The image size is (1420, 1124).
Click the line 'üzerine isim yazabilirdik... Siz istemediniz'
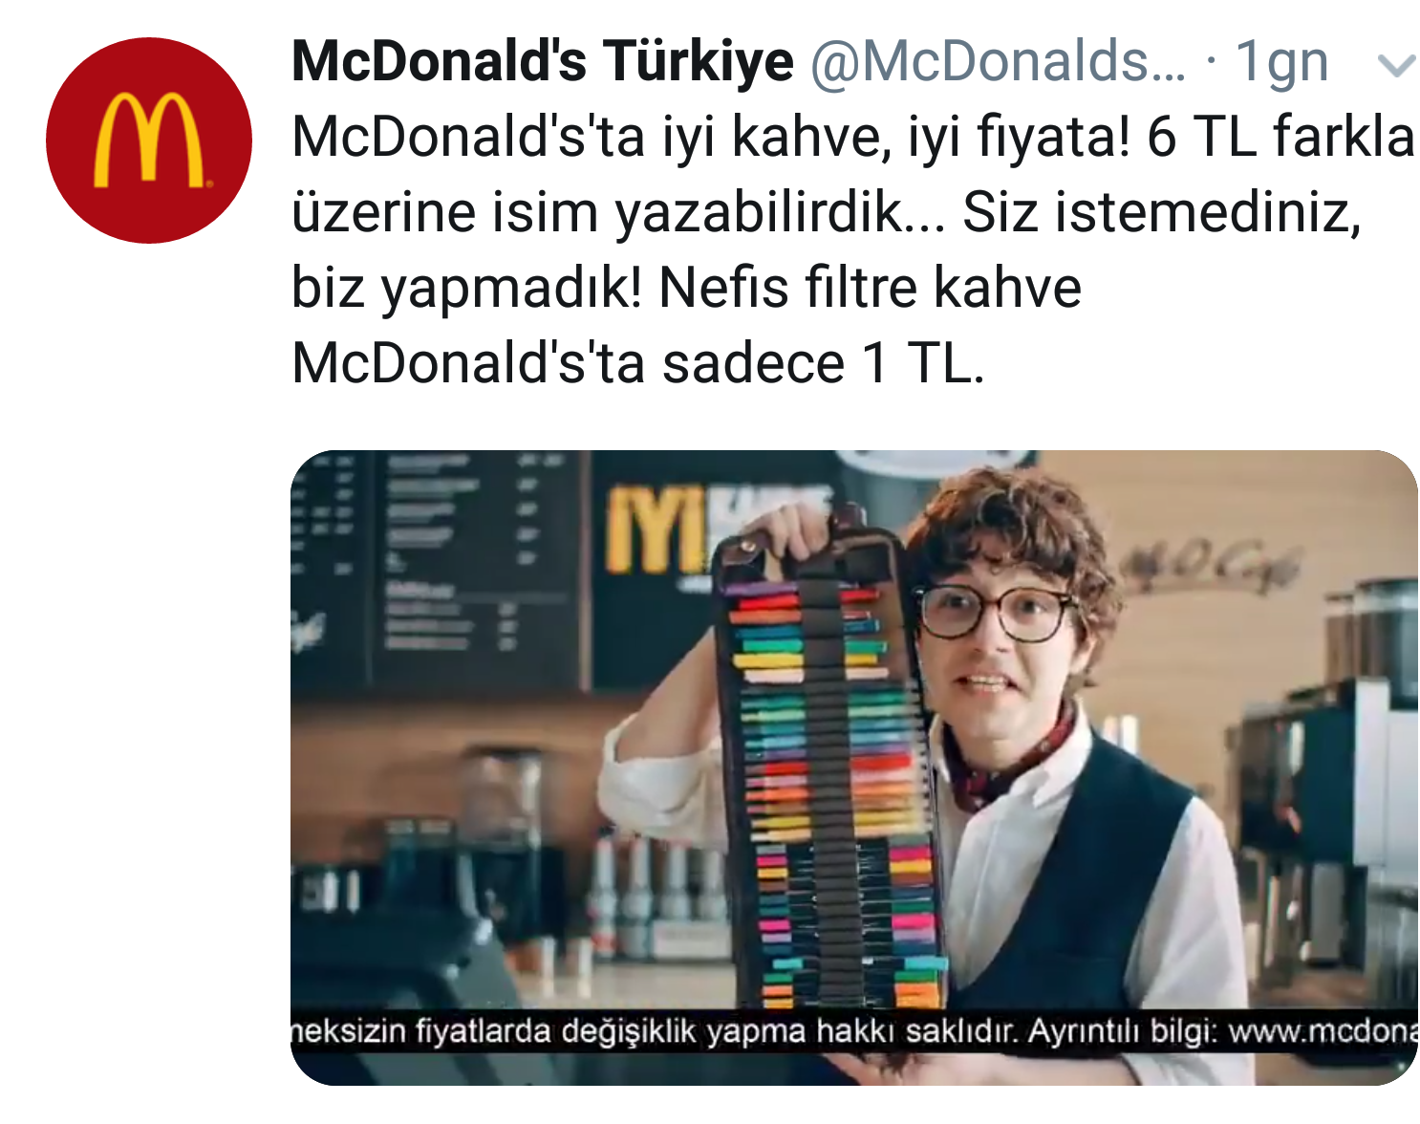pos(827,212)
